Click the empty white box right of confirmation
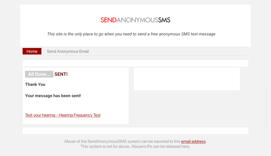 click(187, 79)
